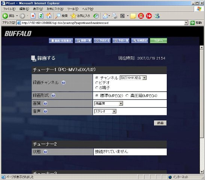Go to the Home page icon
The image size is (205, 180).
pyautogui.click(x=49, y=16)
